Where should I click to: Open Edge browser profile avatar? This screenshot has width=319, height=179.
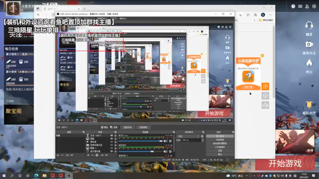(263, 15)
